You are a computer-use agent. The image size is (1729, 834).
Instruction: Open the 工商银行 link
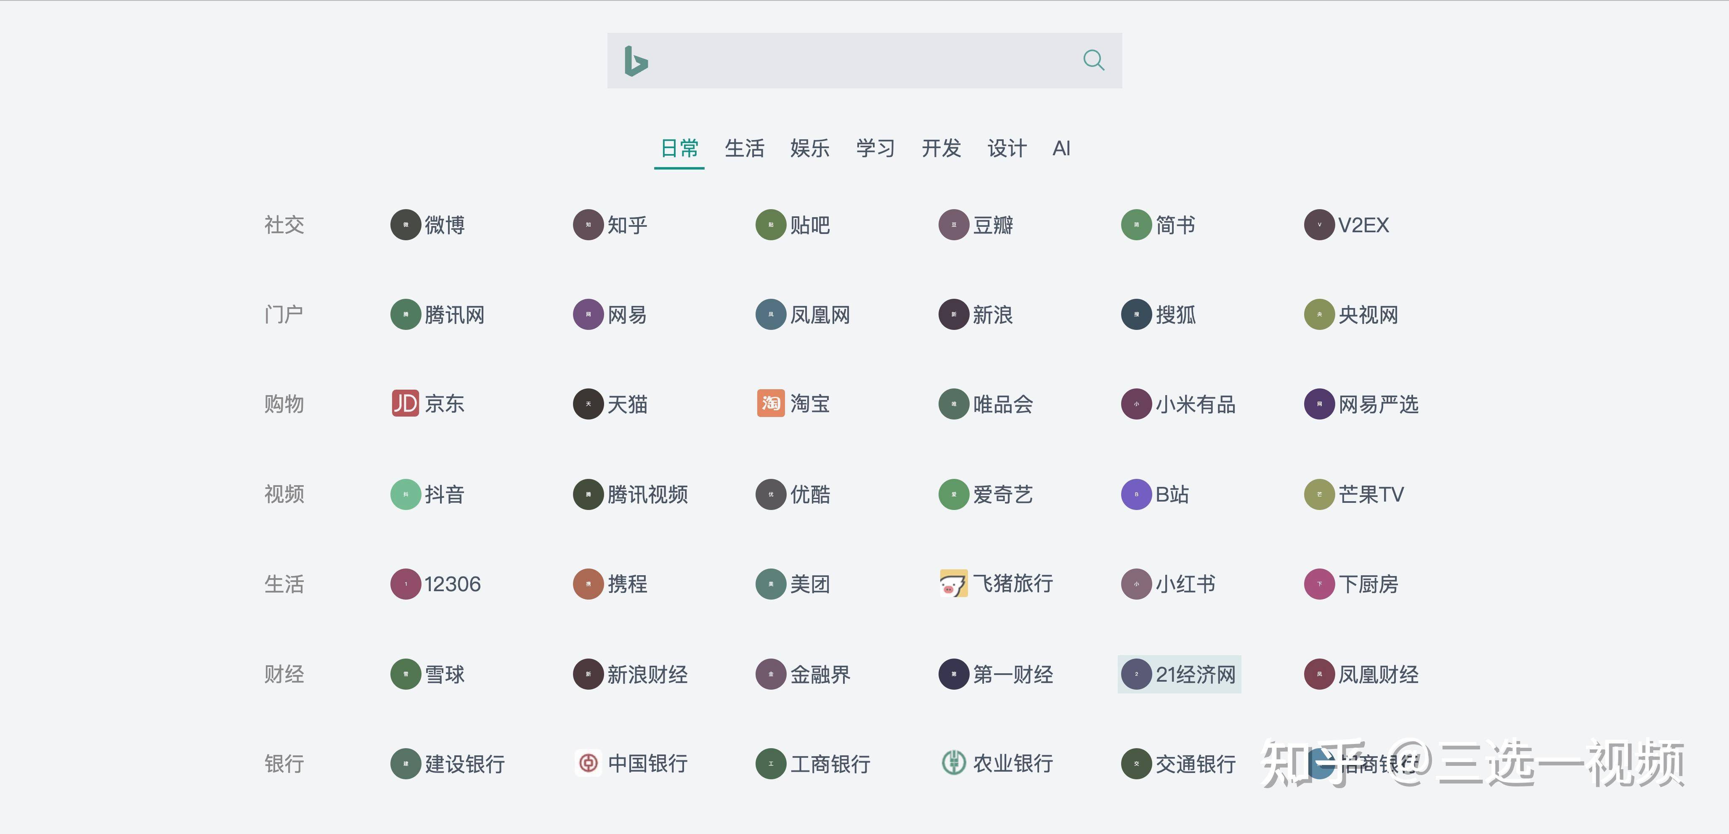click(814, 763)
